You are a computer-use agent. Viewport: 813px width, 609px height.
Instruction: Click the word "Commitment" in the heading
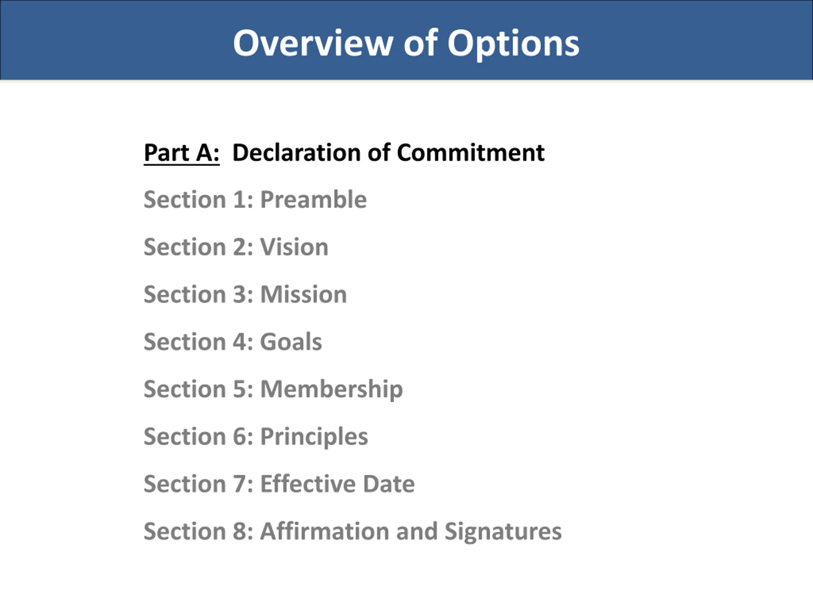click(470, 153)
